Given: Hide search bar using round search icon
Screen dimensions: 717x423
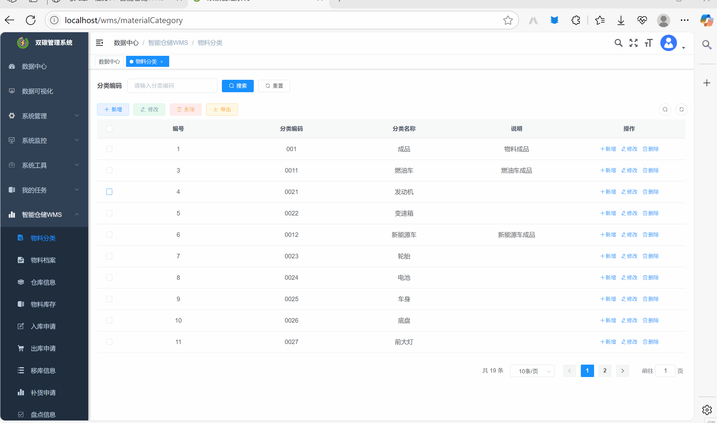Looking at the screenshot, I should 665,109.
